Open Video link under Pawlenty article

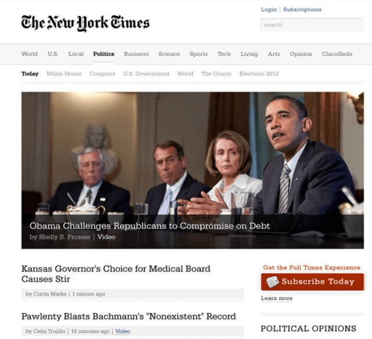[x=123, y=331]
